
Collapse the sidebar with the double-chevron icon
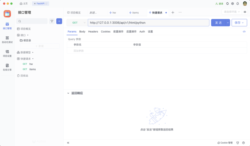click(x=68, y=142)
